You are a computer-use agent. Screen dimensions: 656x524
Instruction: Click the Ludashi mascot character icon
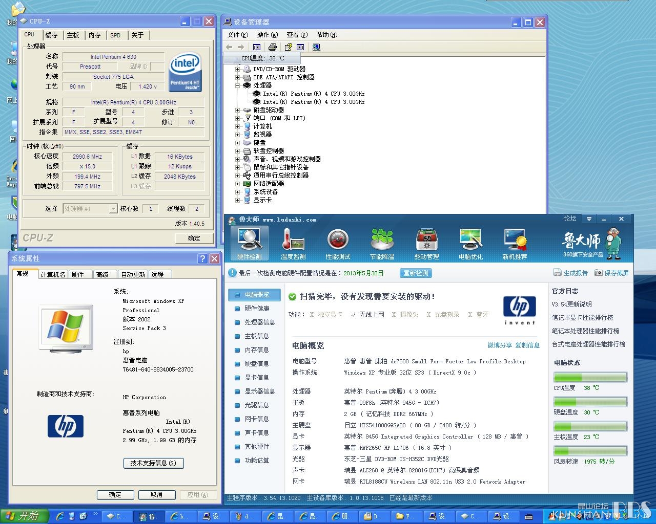click(613, 243)
